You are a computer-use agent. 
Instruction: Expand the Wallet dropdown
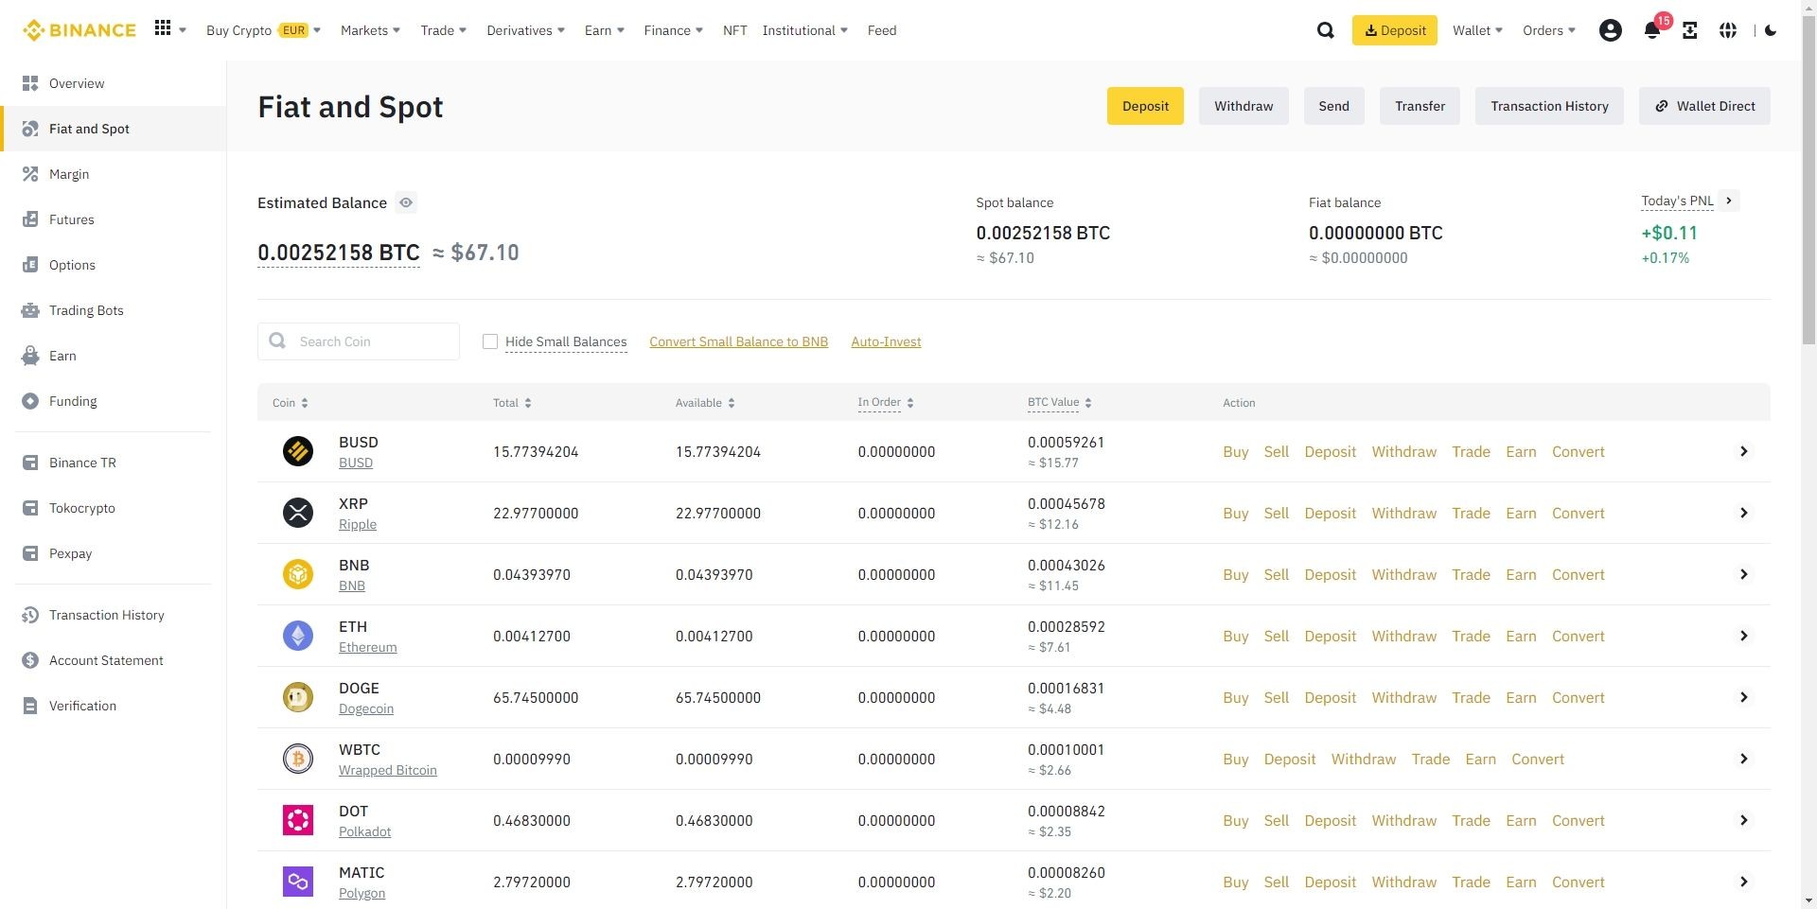(1477, 30)
